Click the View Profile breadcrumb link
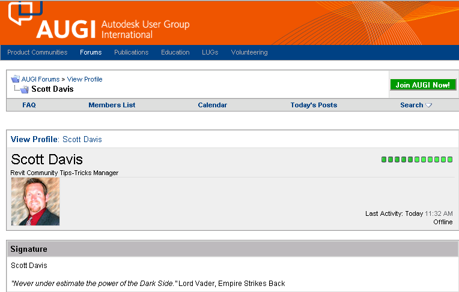The width and height of the screenshot is (459, 292). pos(85,79)
